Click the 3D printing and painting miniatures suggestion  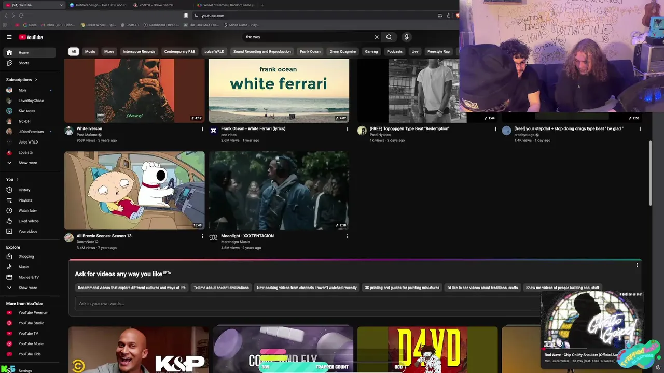[x=402, y=288]
